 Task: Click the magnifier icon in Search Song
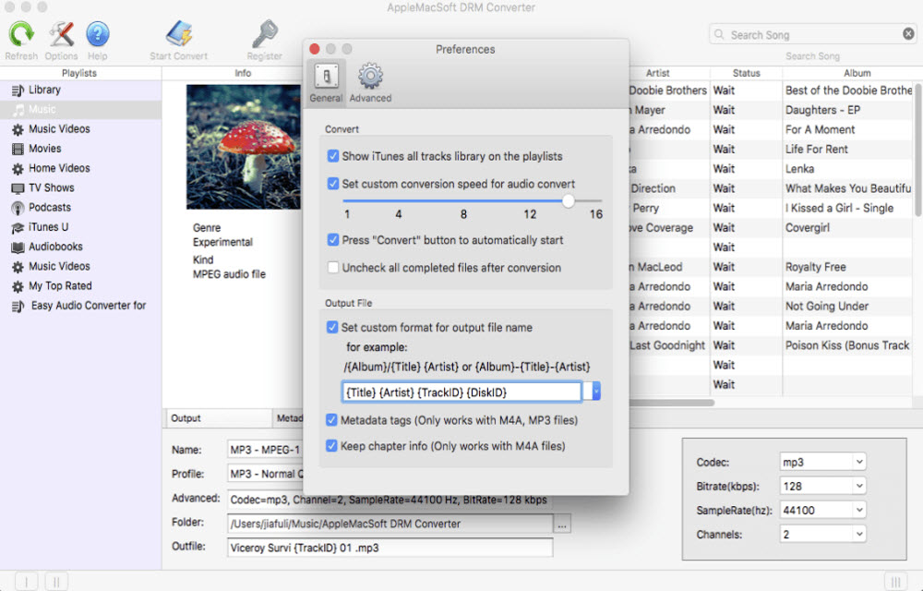(719, 35)
